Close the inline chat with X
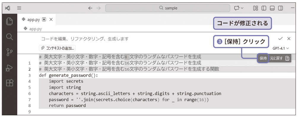Image resolution: width=298 pixels, height=118 pixels. pos(289,39)
